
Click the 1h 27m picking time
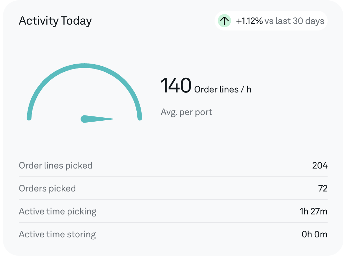point(313,211)
